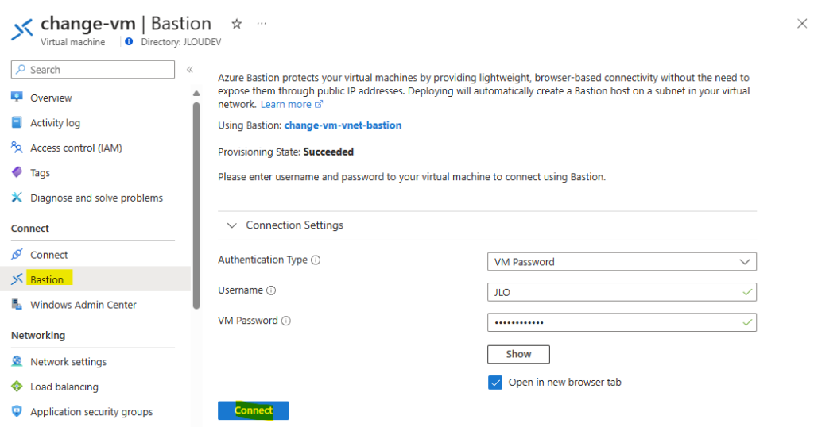Click the Connect plug icon
This screenshot has height=427, width=814.
click(x=17, y=254)
